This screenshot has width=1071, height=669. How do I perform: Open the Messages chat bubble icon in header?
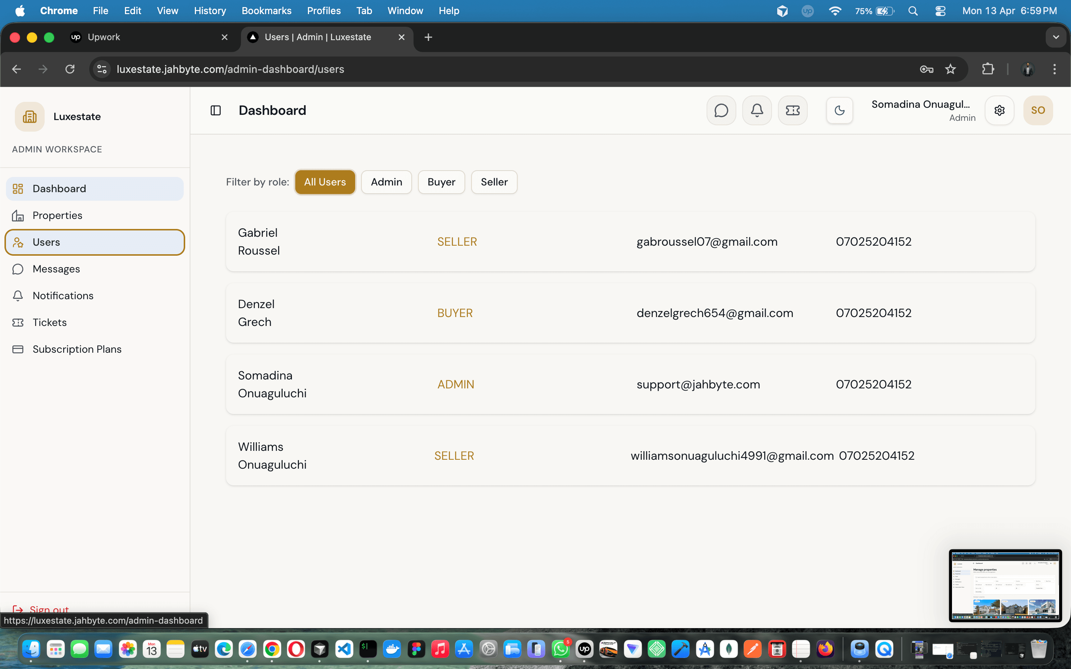[x=721, y=110]
